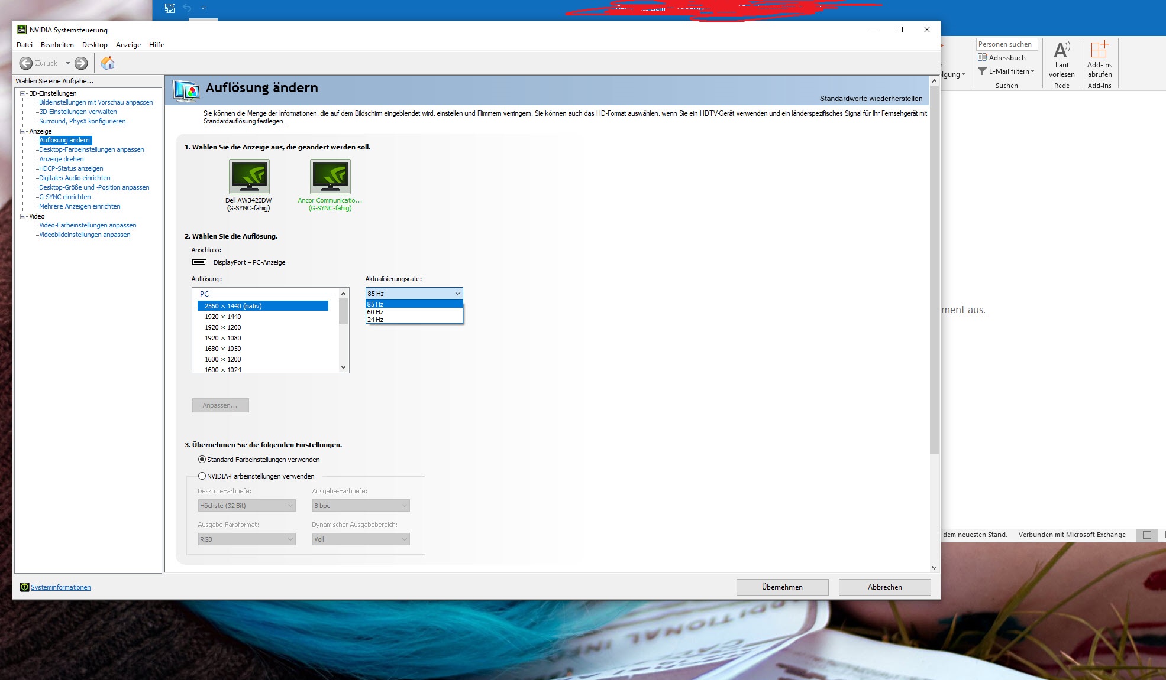Click the forward arrow navigation icon
Screen dimensions: 1166x680
click(x=82, y=63)
